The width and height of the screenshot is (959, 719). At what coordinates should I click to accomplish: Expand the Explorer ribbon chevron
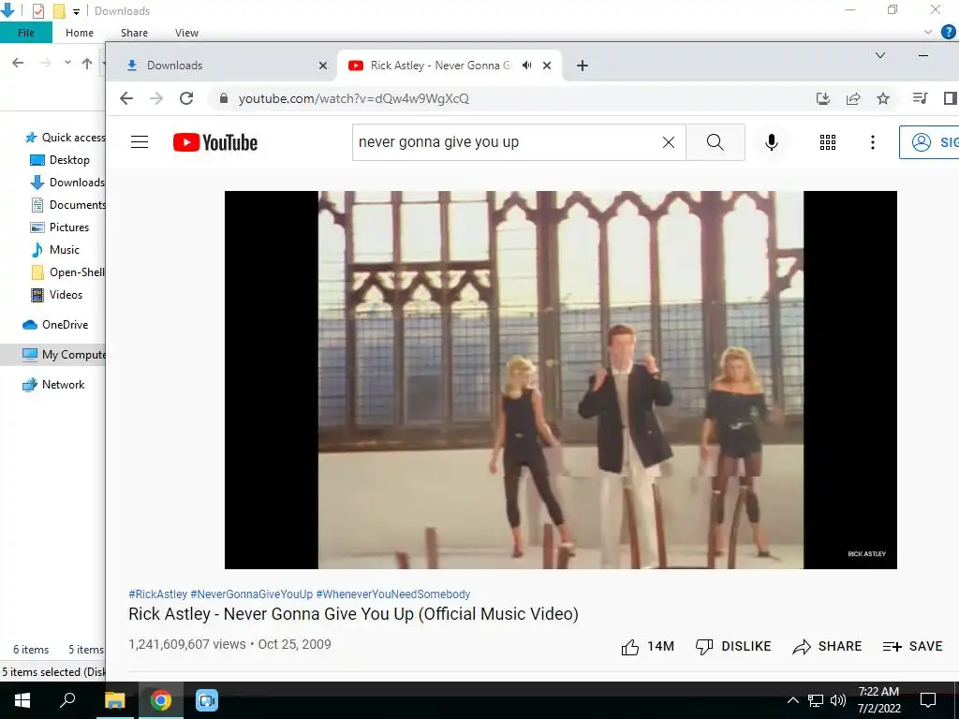point(928,33)
